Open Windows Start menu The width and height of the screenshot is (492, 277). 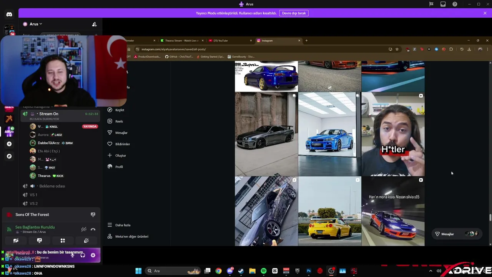pos(138,271)
